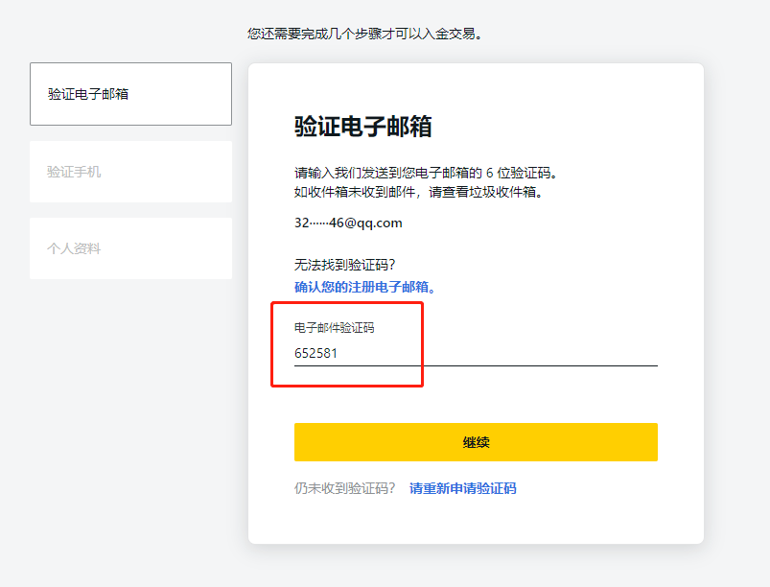Click the 仍未收到验证码? text
The height and width of the screenshot is (587, 770).
[345, 488]
